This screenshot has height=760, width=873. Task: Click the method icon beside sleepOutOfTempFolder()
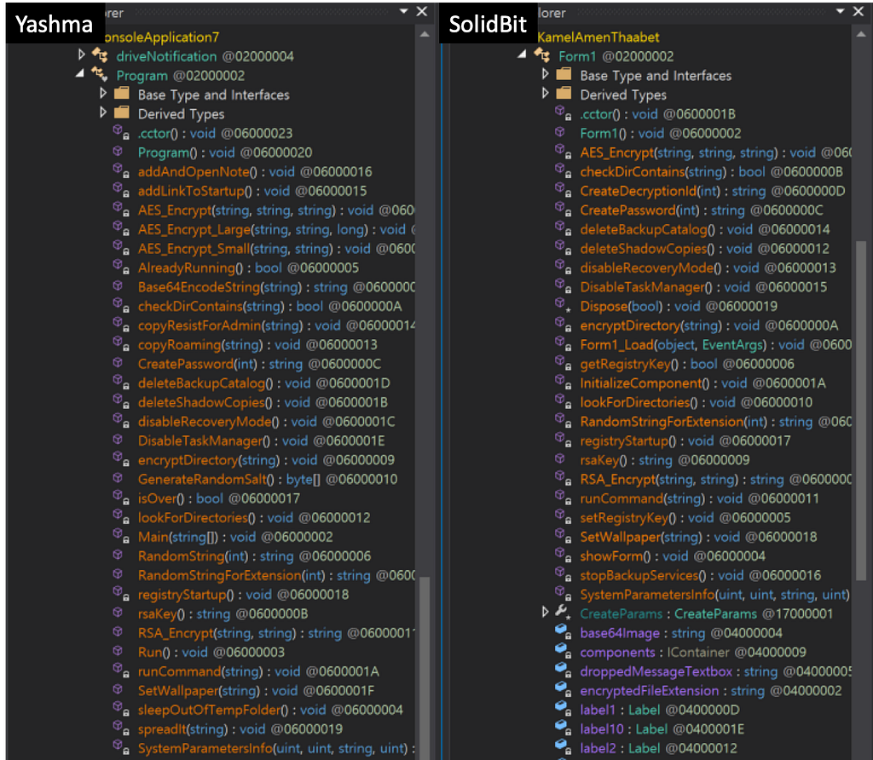tap(121, 709)
